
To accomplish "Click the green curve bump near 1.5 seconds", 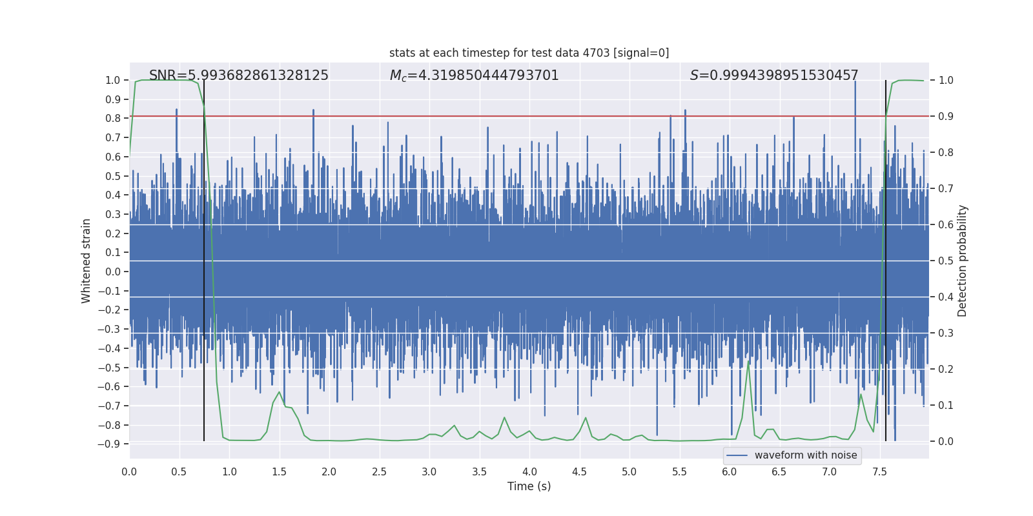I will click(279, 392).
